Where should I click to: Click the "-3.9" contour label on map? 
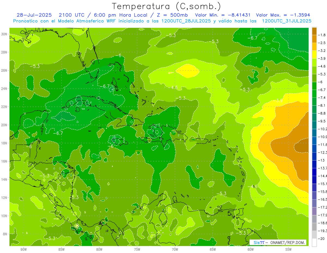click(278, 101)
